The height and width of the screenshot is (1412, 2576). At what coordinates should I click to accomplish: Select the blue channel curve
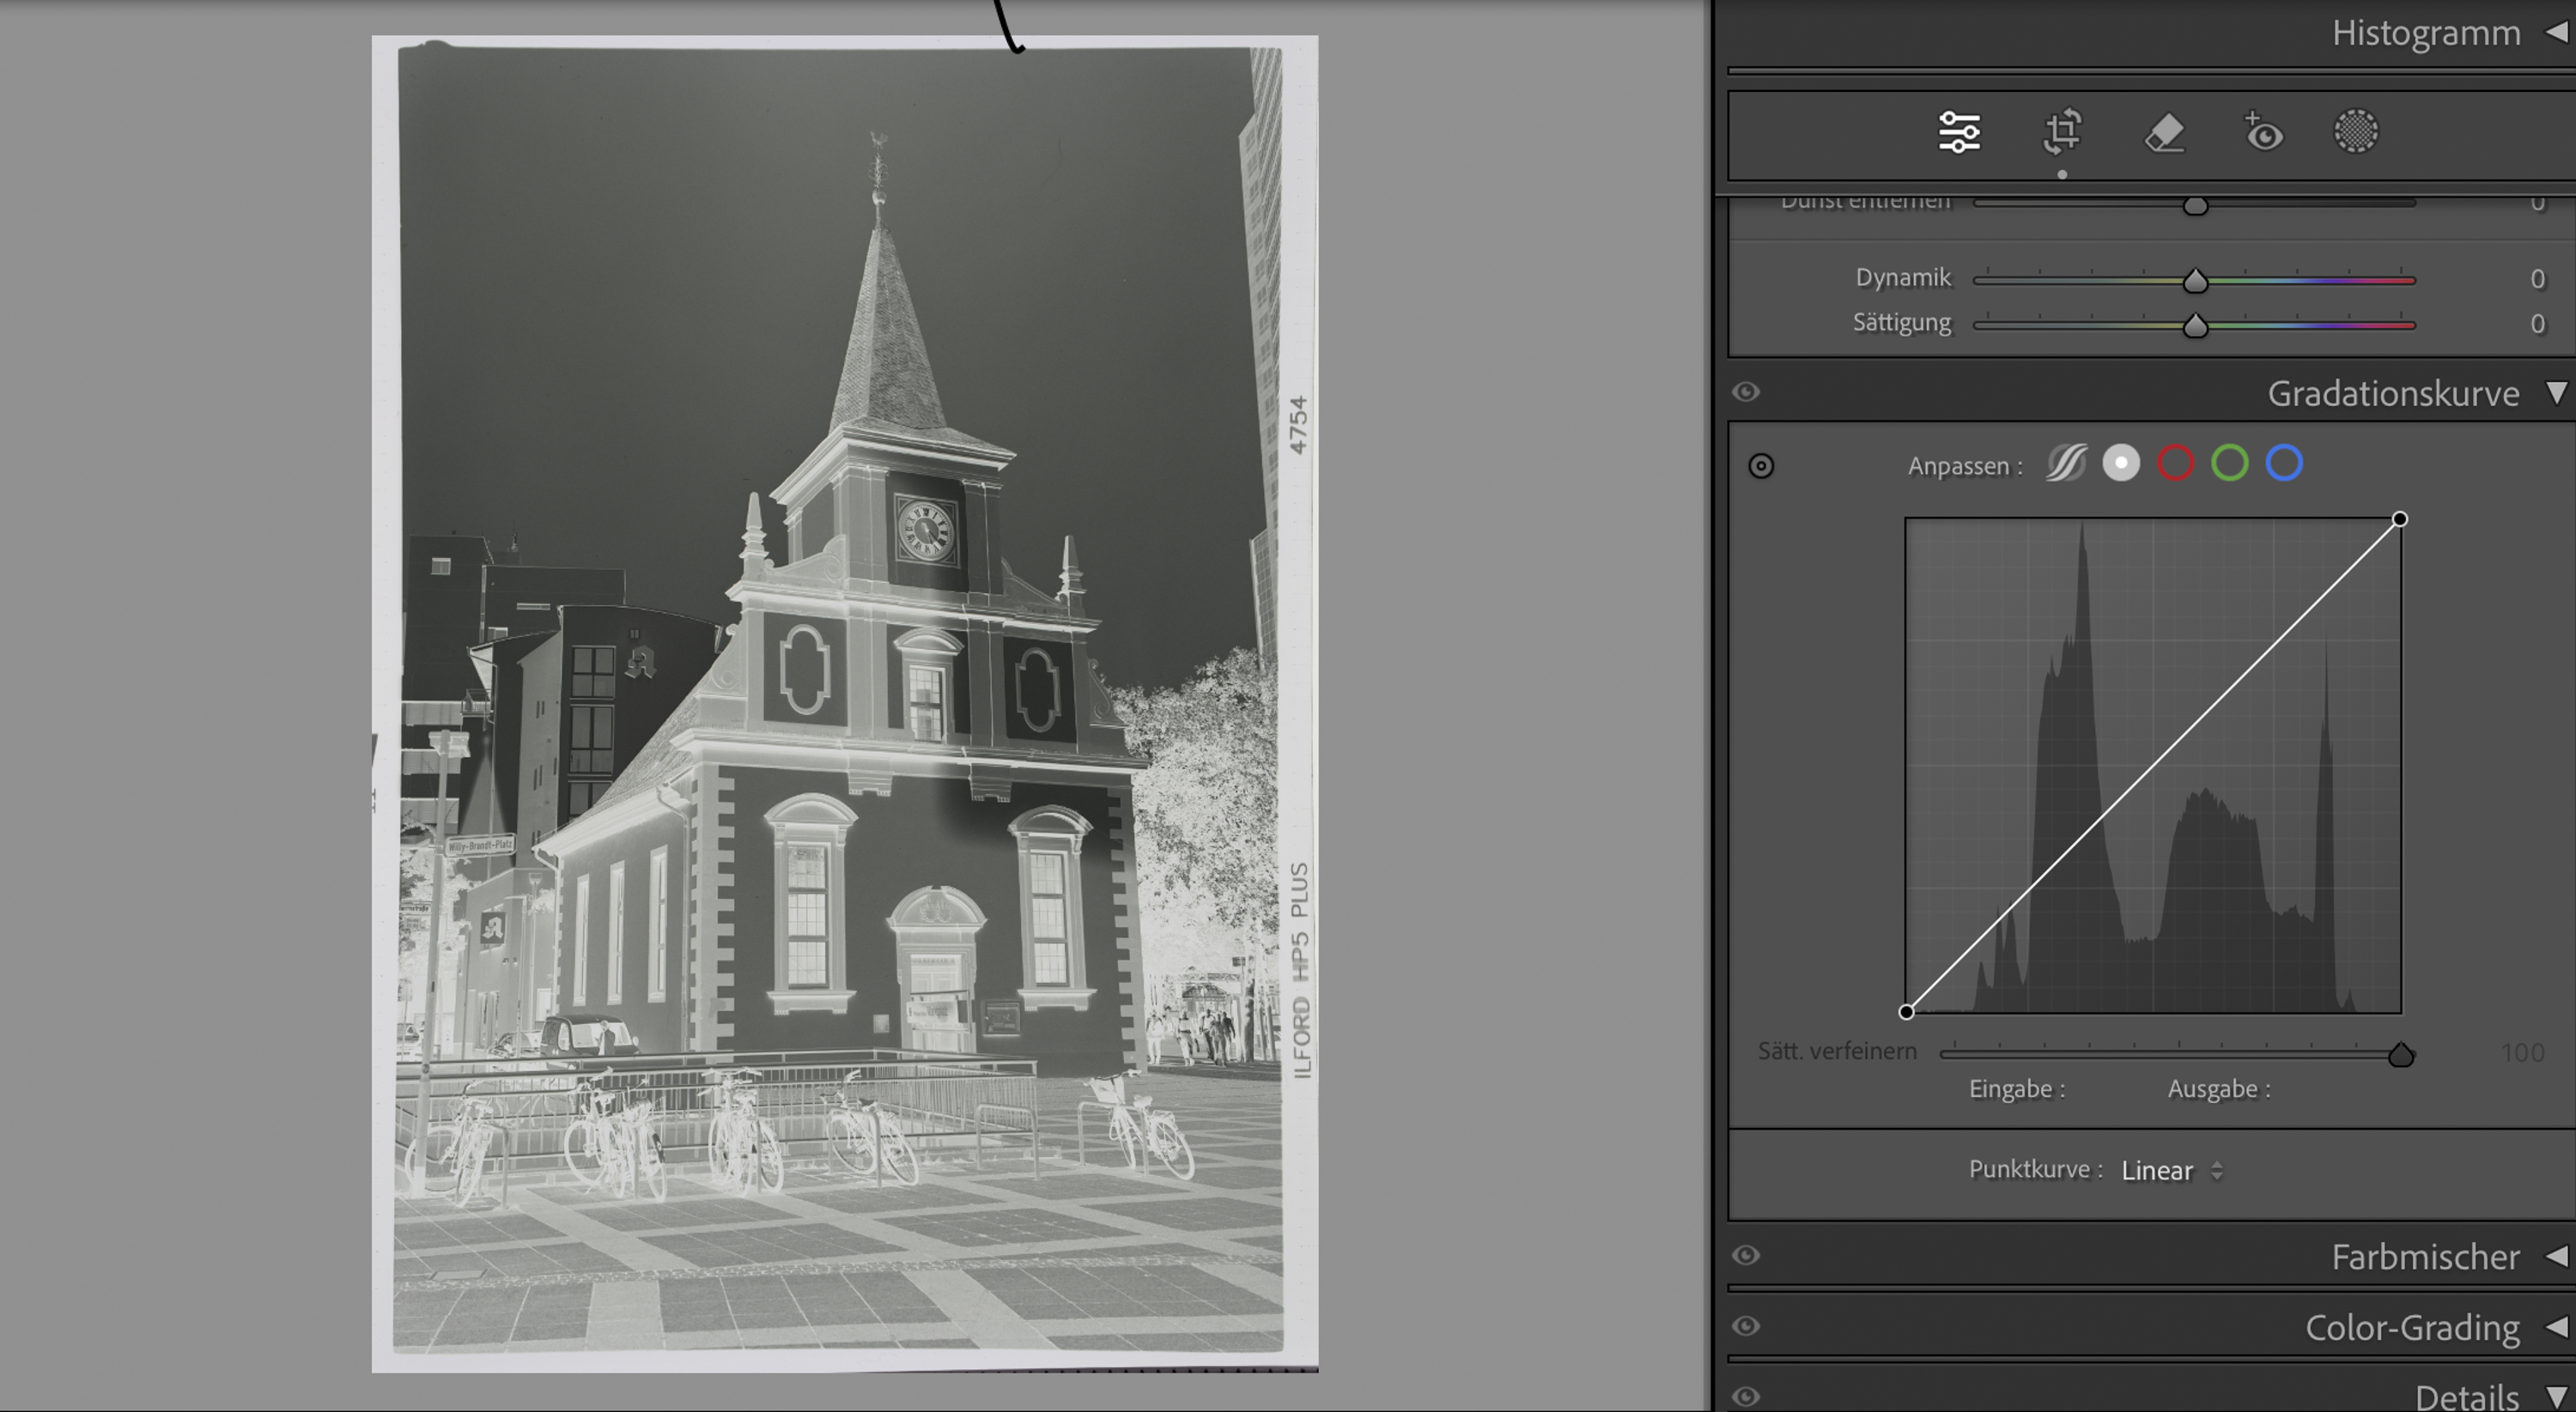(x=2284, y=464)
